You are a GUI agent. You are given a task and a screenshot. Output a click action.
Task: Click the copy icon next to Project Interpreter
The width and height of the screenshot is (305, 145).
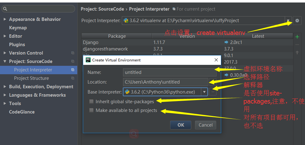73,70
